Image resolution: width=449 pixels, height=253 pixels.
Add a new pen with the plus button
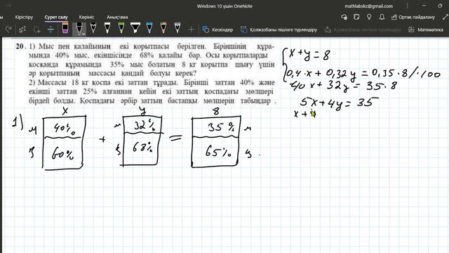(x=191, y=30)
